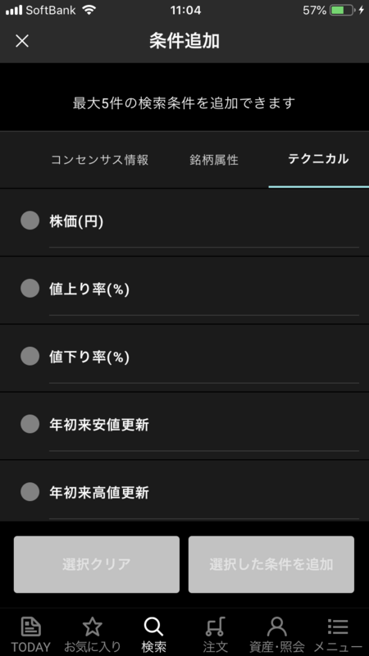The image size is (369, 656).
Task: Select the 年初来安値更新 radio button
Action: coord(30,424)
